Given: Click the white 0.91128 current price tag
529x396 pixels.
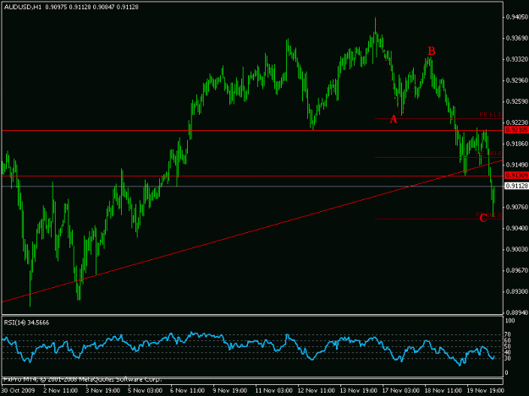Looking at the screenshot, I should pos(516,186).
